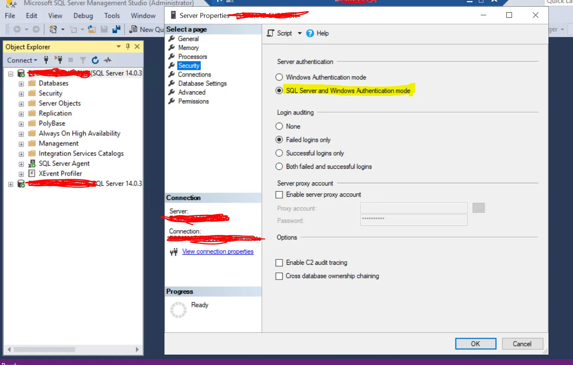This screenshot has width=573, height=365.
Task: Open the Edit menu
Action: [x=32, y=16]
